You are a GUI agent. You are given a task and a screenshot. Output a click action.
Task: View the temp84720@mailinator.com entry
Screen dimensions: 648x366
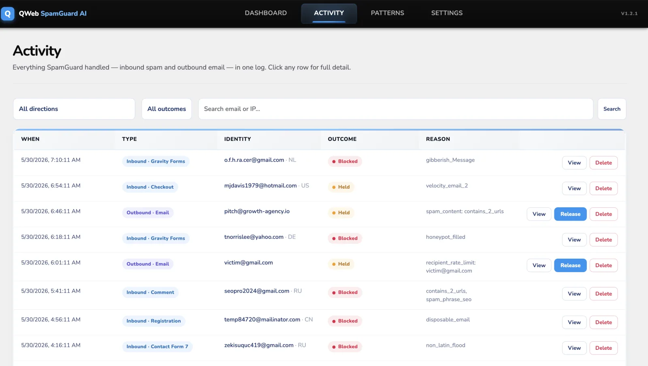(574, 322)
